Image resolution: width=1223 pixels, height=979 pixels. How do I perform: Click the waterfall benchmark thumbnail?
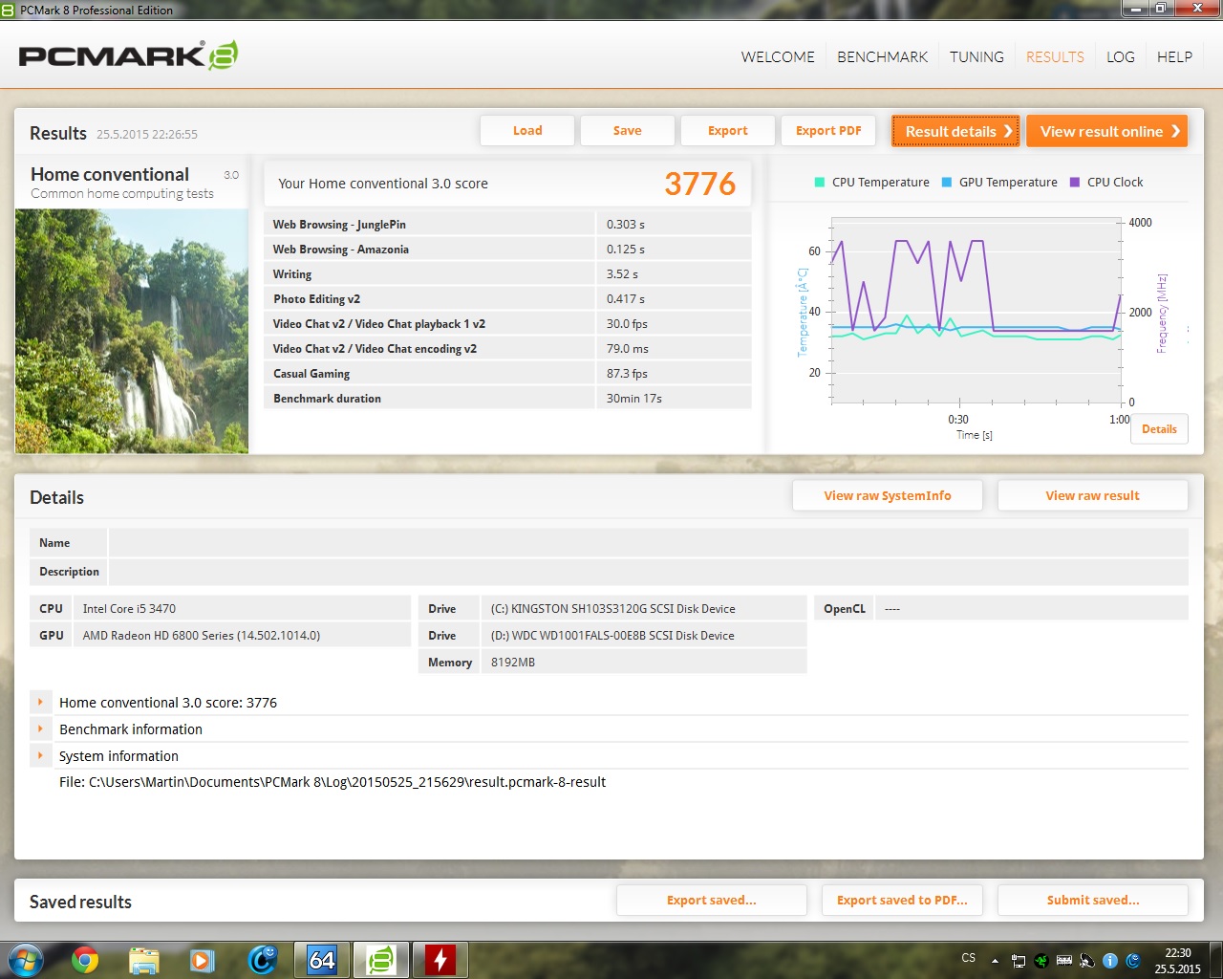132,331
